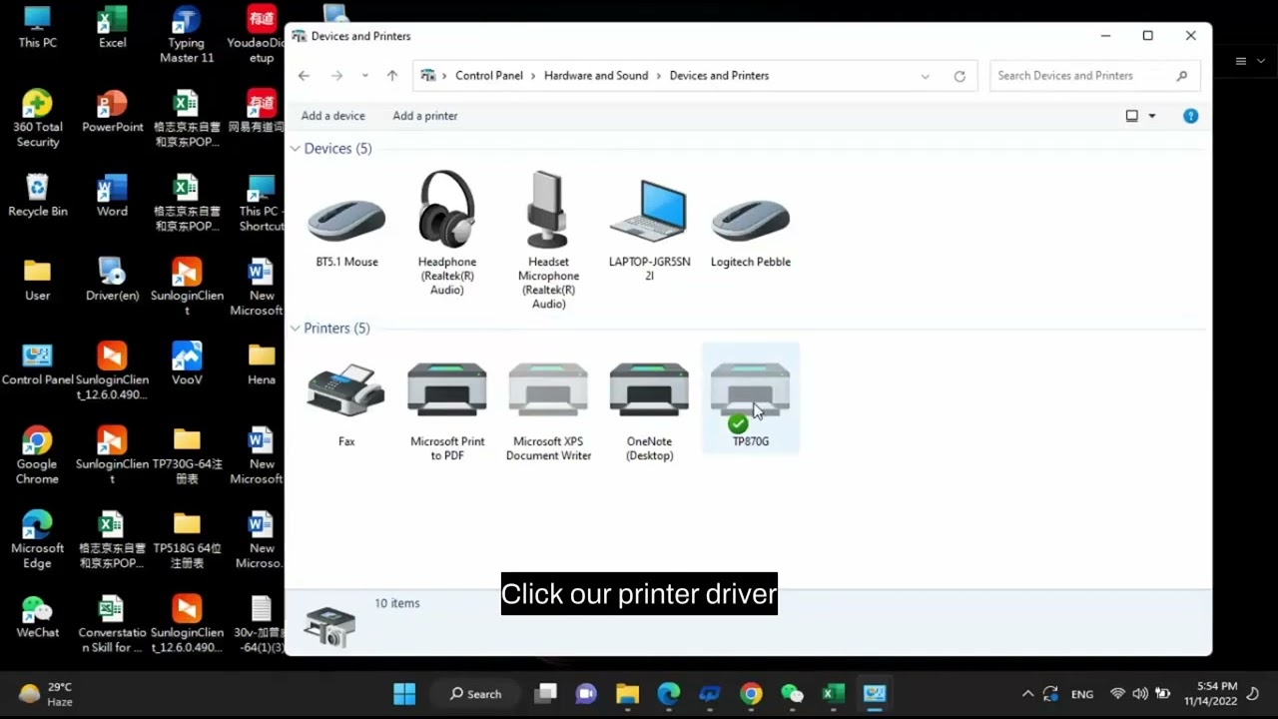This screenshot has width=1278, height=719.
Task: Select the Recycle Bin desktop icon
Action: click(37, 196)
